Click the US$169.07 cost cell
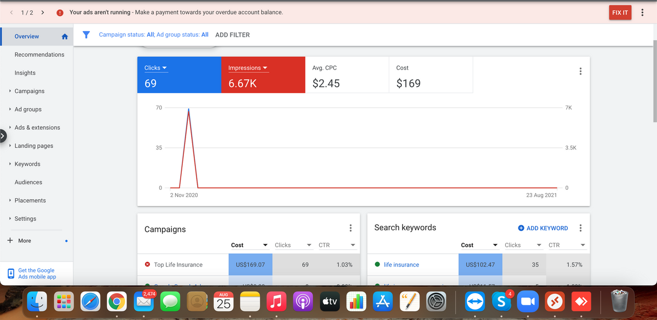Screen dimensions: 657x320 click(250, 265)
